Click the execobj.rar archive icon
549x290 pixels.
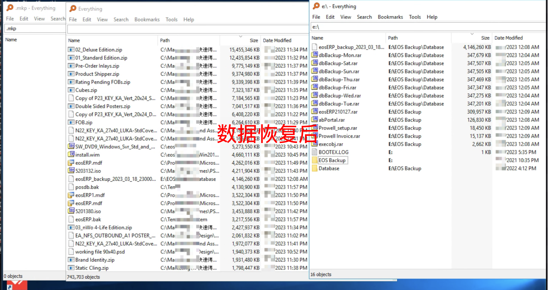click(x=315, y=144)
